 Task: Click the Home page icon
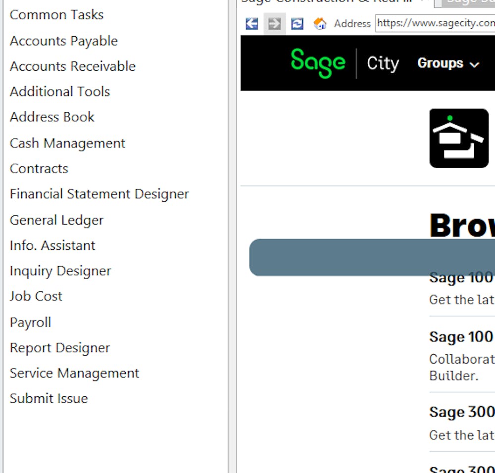[319, 24]
